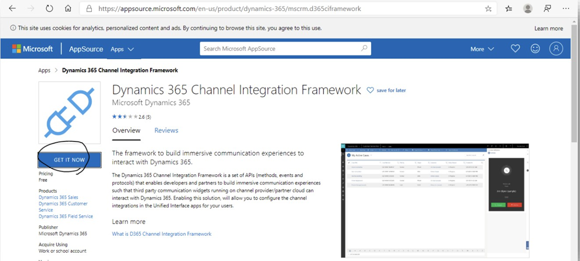Open What is D365 Channel Integration Framework
Viewport: 580px width, 261px height.
(162, 234)
